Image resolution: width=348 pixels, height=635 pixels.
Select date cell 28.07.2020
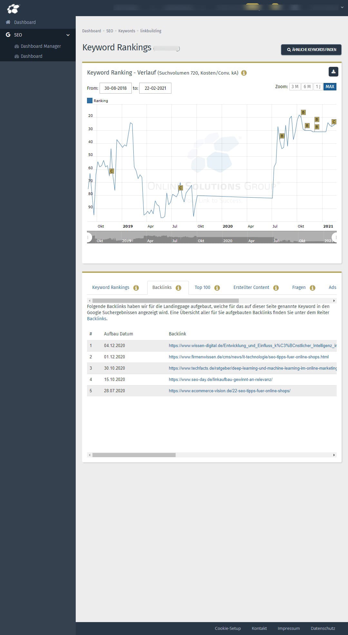pyautogui.click(x=114, y=391)
